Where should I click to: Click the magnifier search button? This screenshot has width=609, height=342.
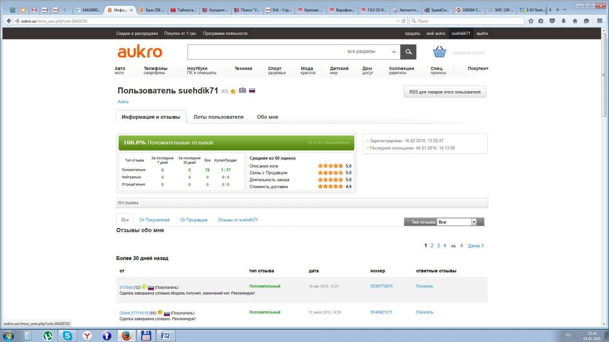(x=408, y=52)
